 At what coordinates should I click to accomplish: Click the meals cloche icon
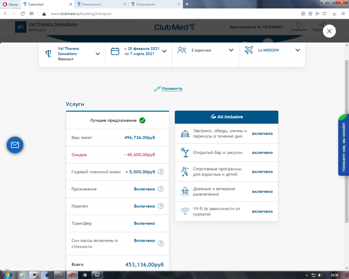[185, 134]
